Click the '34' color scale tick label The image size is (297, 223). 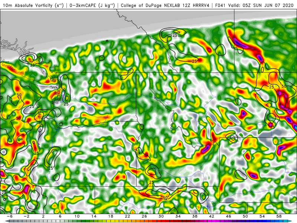(178, 216)
